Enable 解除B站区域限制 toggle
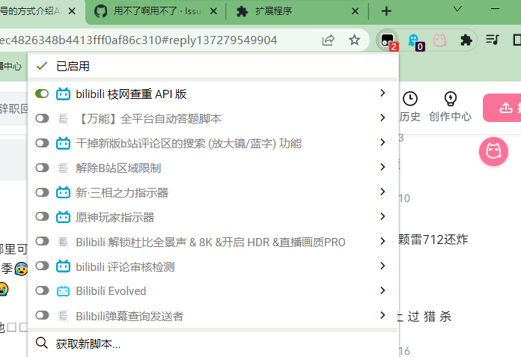This screenshot has width=521, height=357. pyautogui.click(x=42, y=168)
